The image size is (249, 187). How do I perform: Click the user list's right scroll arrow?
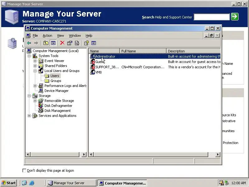pos(218,154)
